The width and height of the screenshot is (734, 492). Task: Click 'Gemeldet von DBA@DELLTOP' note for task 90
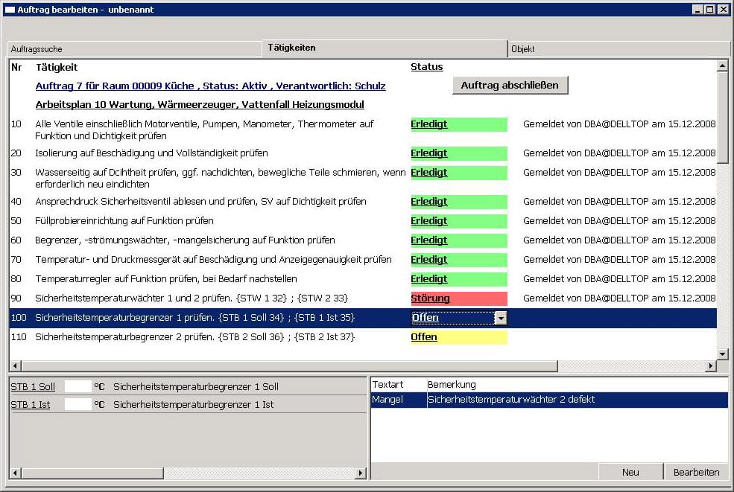point(619,298)
